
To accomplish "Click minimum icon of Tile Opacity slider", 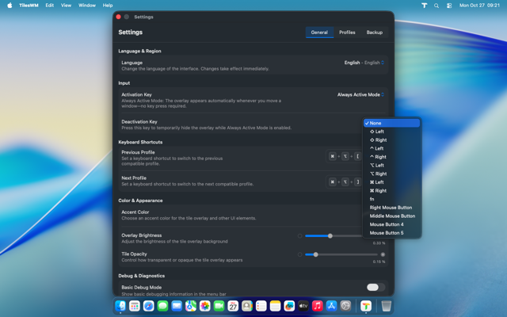I will click(299, 254).
